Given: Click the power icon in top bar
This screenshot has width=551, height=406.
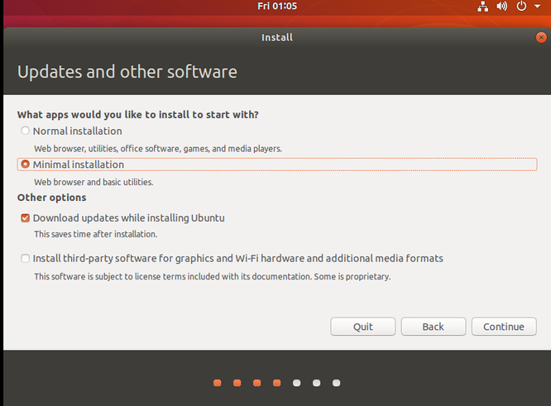Looking at the screenshot, I should click(521, 7).
